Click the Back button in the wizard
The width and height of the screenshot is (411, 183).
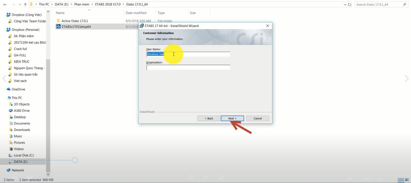[x=209, y=119]
